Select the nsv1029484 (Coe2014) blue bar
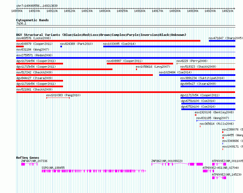Screen dimensions: 243x193 coord(197,75)
